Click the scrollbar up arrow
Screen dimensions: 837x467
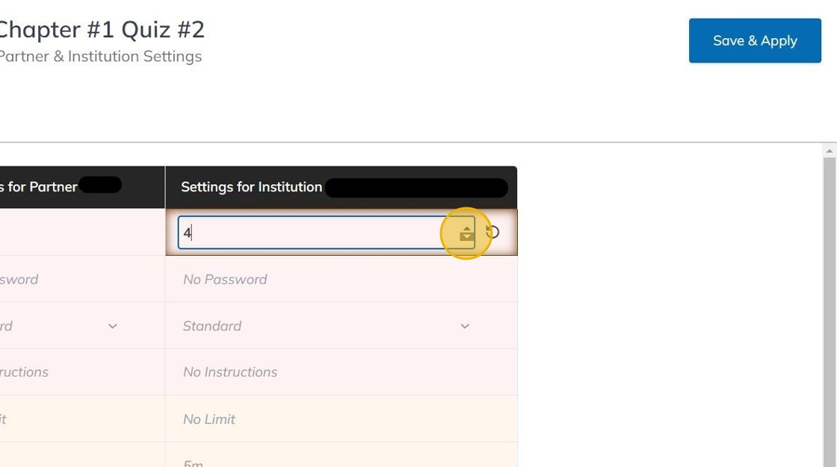click(x=830, y=151)
